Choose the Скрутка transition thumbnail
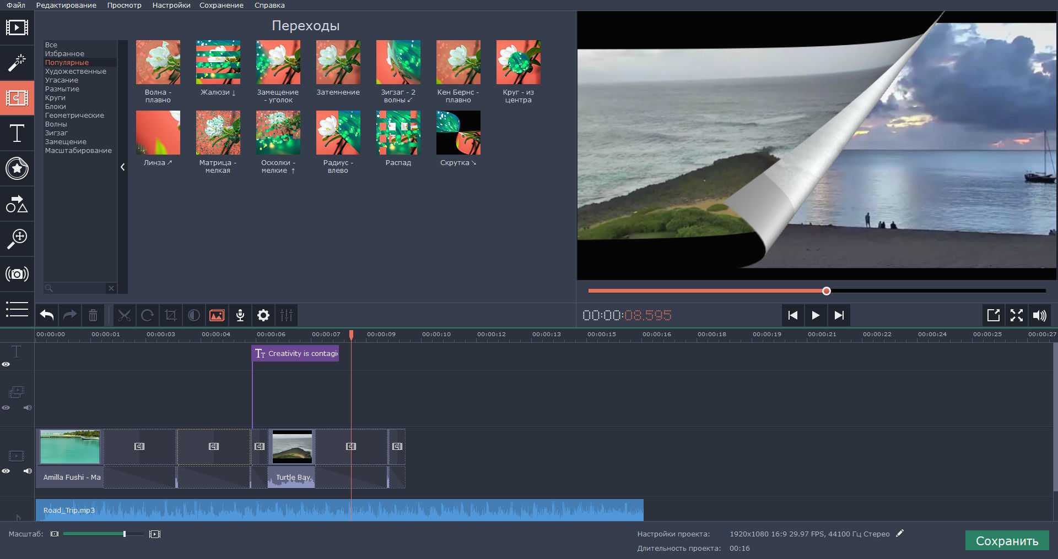 tap(458, 133)
